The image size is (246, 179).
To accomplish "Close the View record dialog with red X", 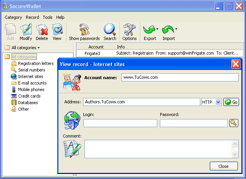I will (236, 64).
